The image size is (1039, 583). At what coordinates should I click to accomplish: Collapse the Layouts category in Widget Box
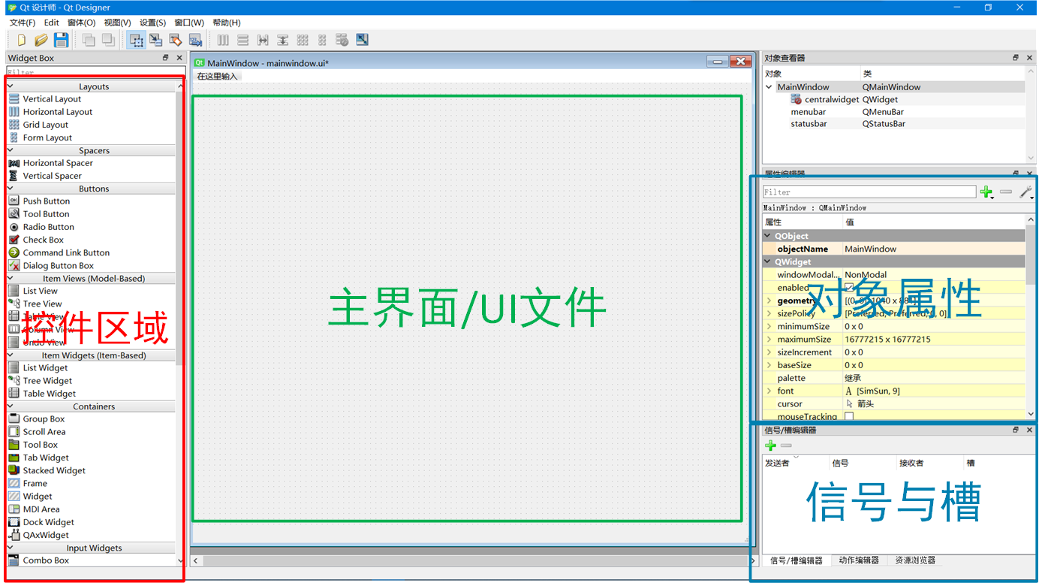[x=11, y=86]
